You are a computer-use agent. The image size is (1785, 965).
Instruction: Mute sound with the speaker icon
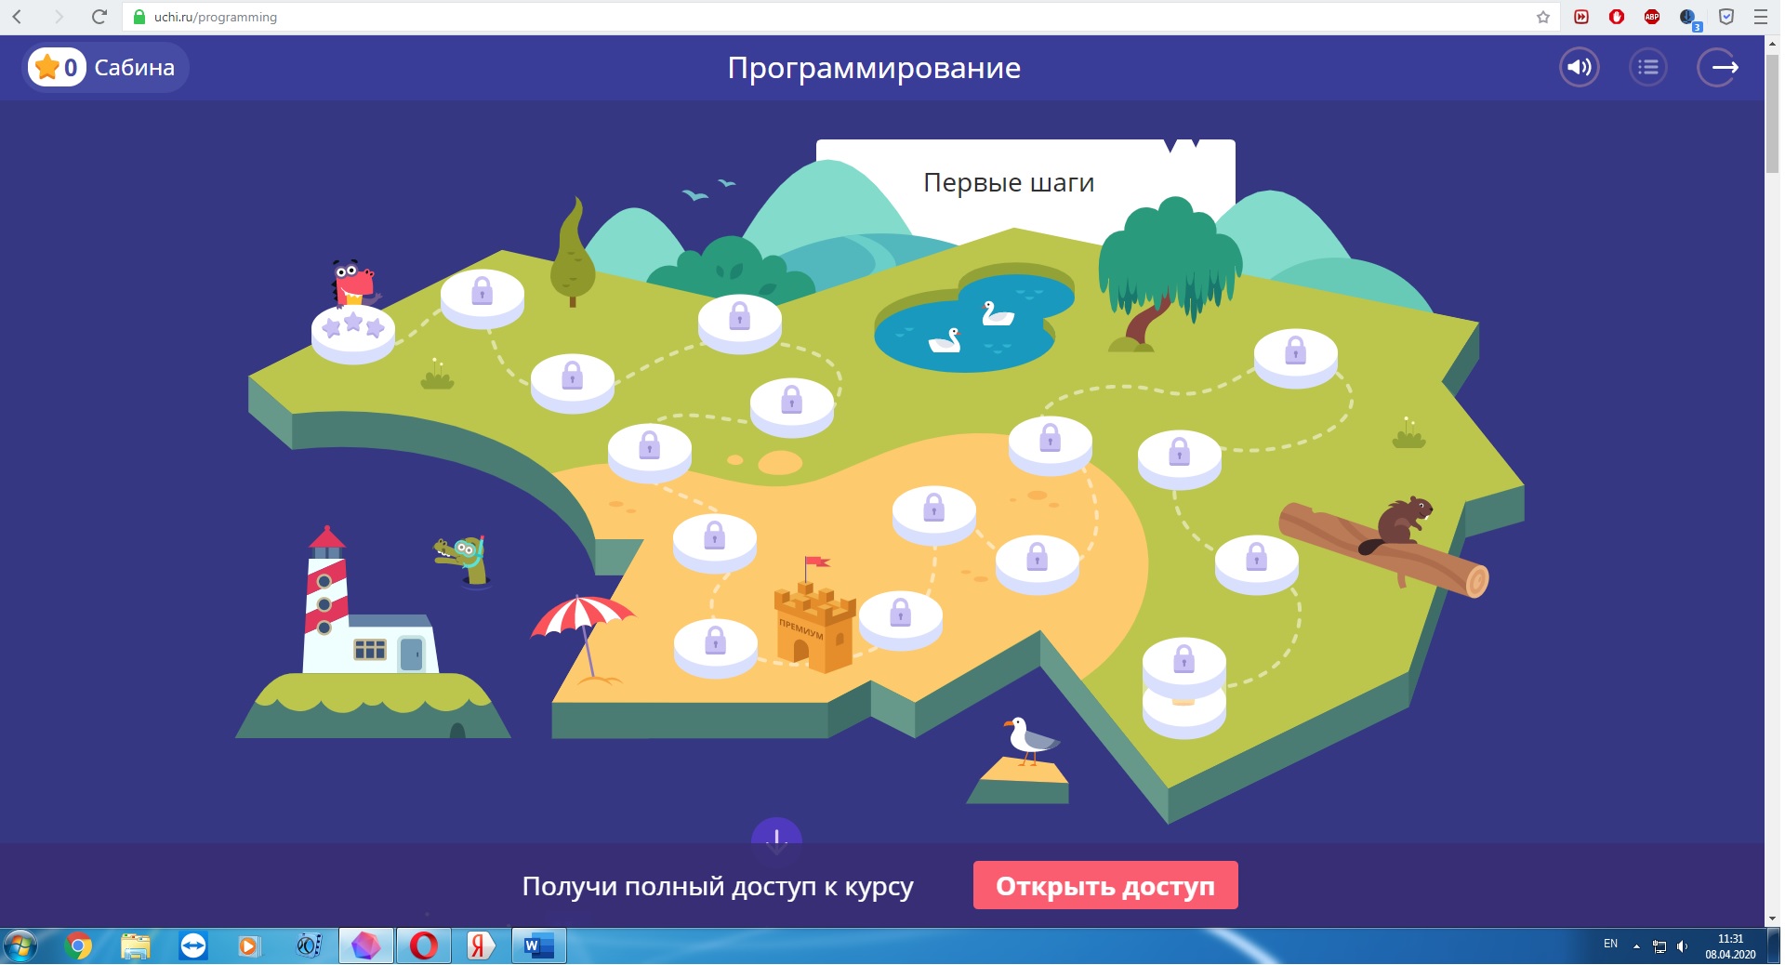pos(1579,67)
